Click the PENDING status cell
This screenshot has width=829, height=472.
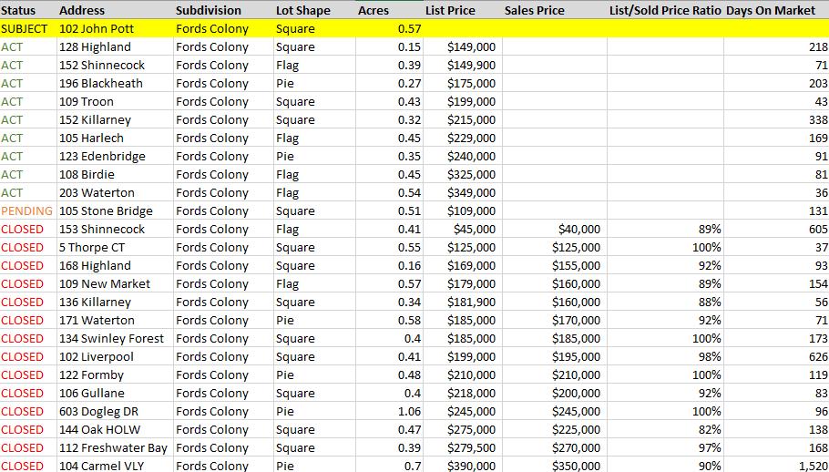pos(28,210)
